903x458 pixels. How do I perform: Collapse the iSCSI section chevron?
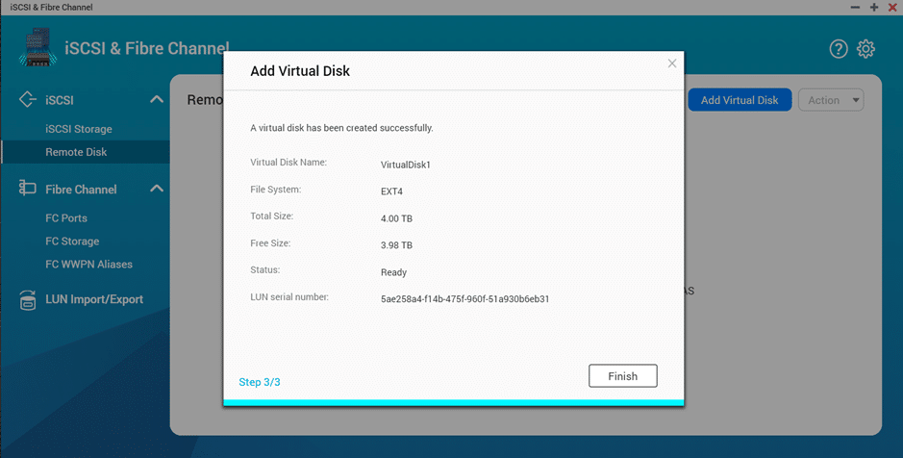pos(157,99)
